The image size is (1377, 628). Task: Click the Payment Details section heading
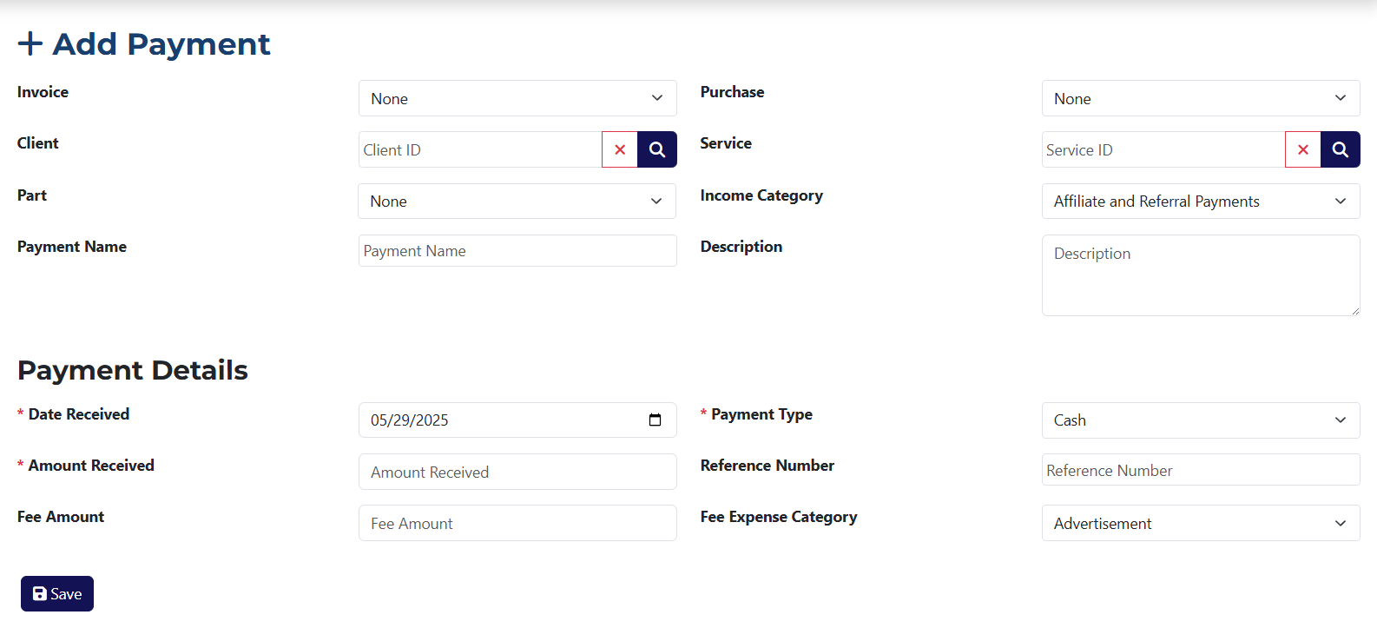click(133, 370)
